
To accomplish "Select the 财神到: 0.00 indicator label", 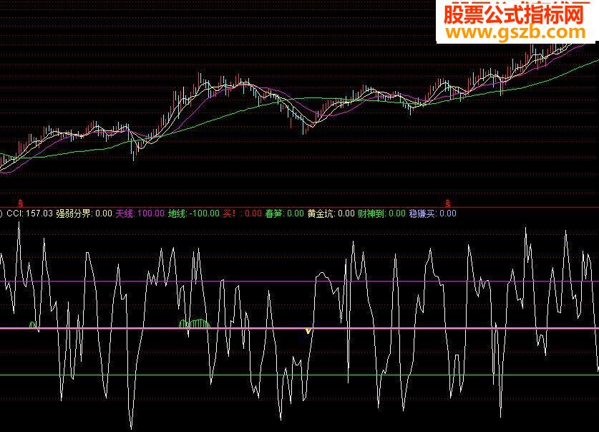I will 381,213.
